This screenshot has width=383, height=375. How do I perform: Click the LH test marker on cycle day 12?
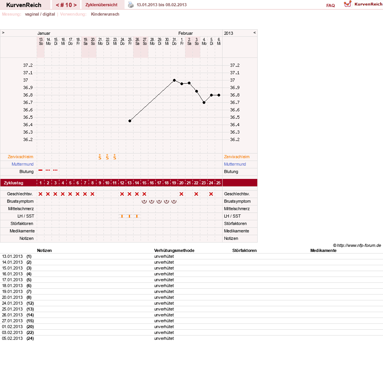[122, 216]
